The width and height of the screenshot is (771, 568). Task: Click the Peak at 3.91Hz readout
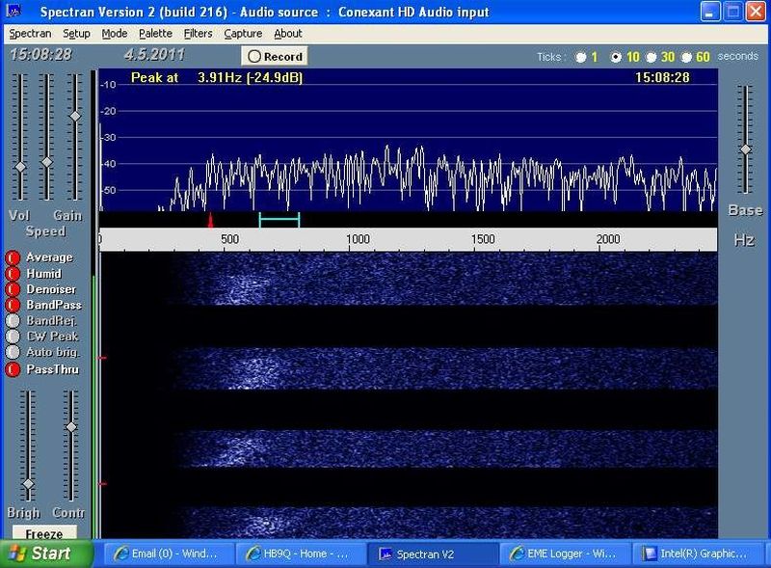tap(217, 78)
